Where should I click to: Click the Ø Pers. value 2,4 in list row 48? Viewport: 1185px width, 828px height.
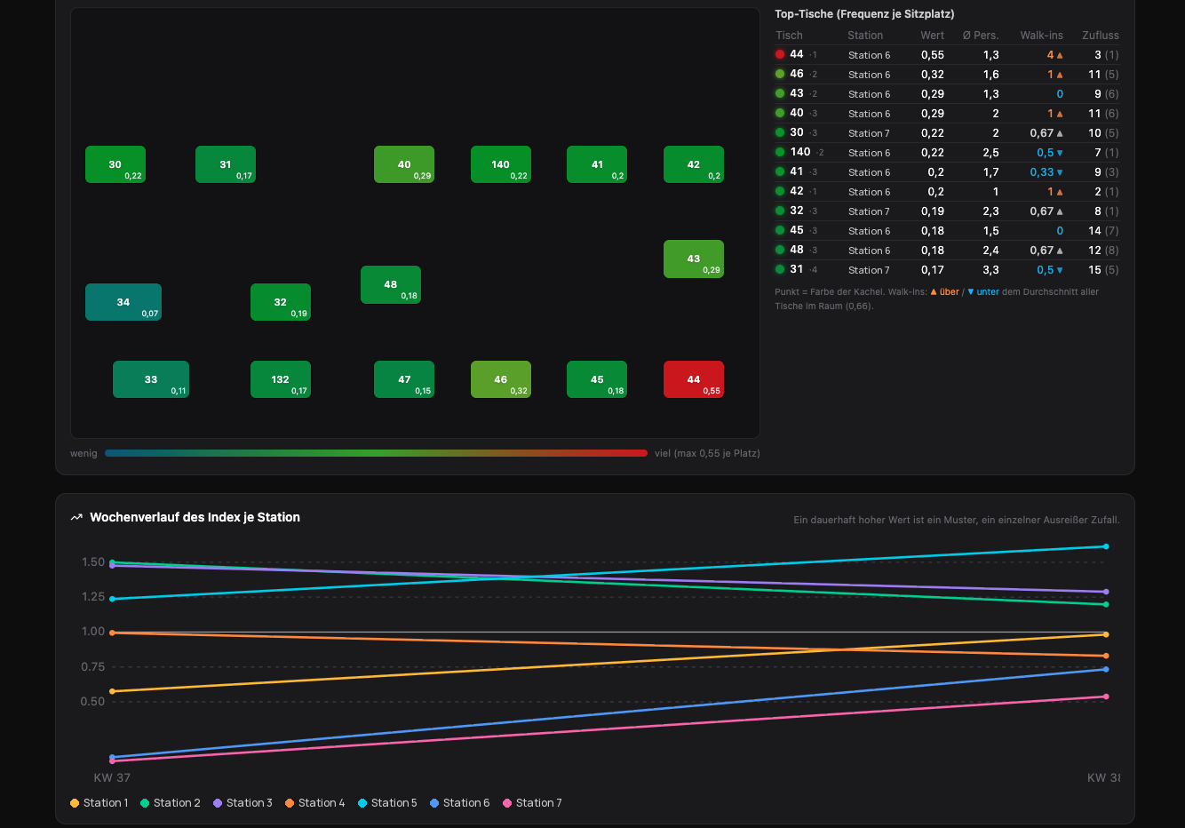pos(991,251)
